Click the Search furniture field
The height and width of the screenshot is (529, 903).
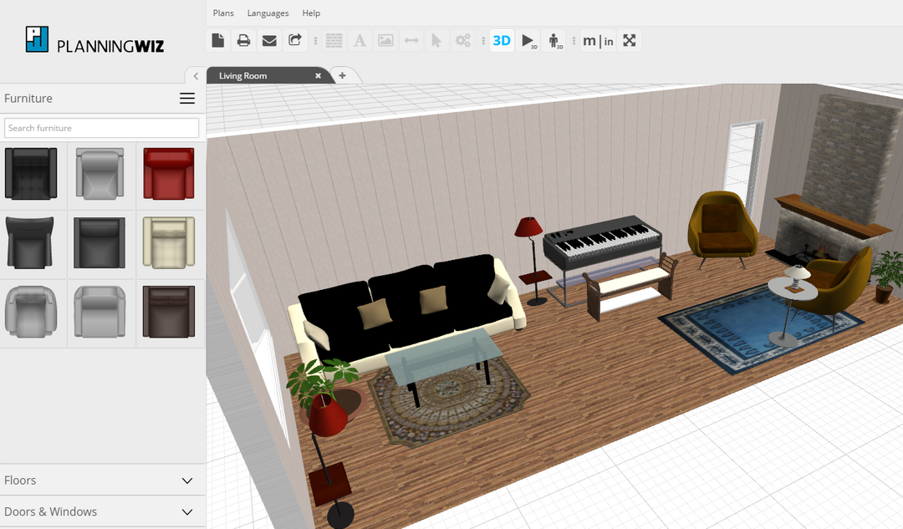[x=101, y=128]
